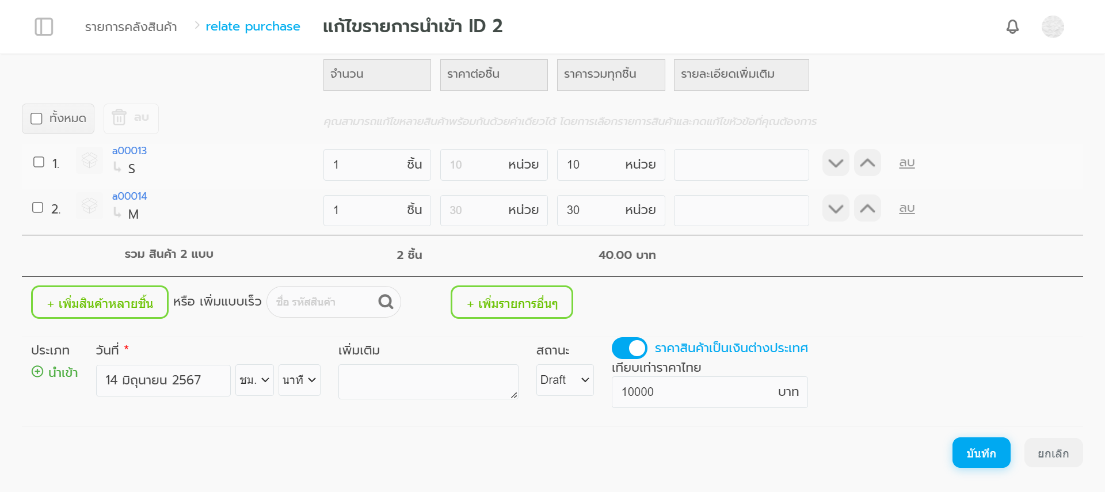This screenshot has width=1105, height=492.
Task: Move item a00013 down with arrow
Action: [x=836, y=163]
